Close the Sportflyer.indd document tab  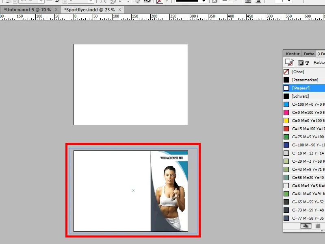(120, 9)
